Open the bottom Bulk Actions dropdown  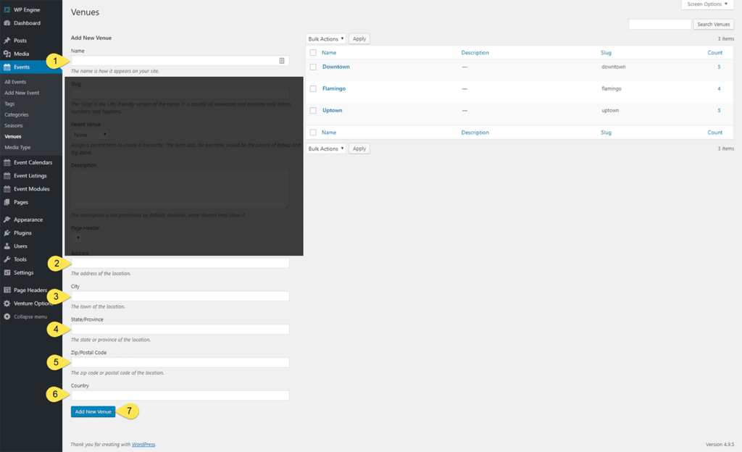[325, 148]
